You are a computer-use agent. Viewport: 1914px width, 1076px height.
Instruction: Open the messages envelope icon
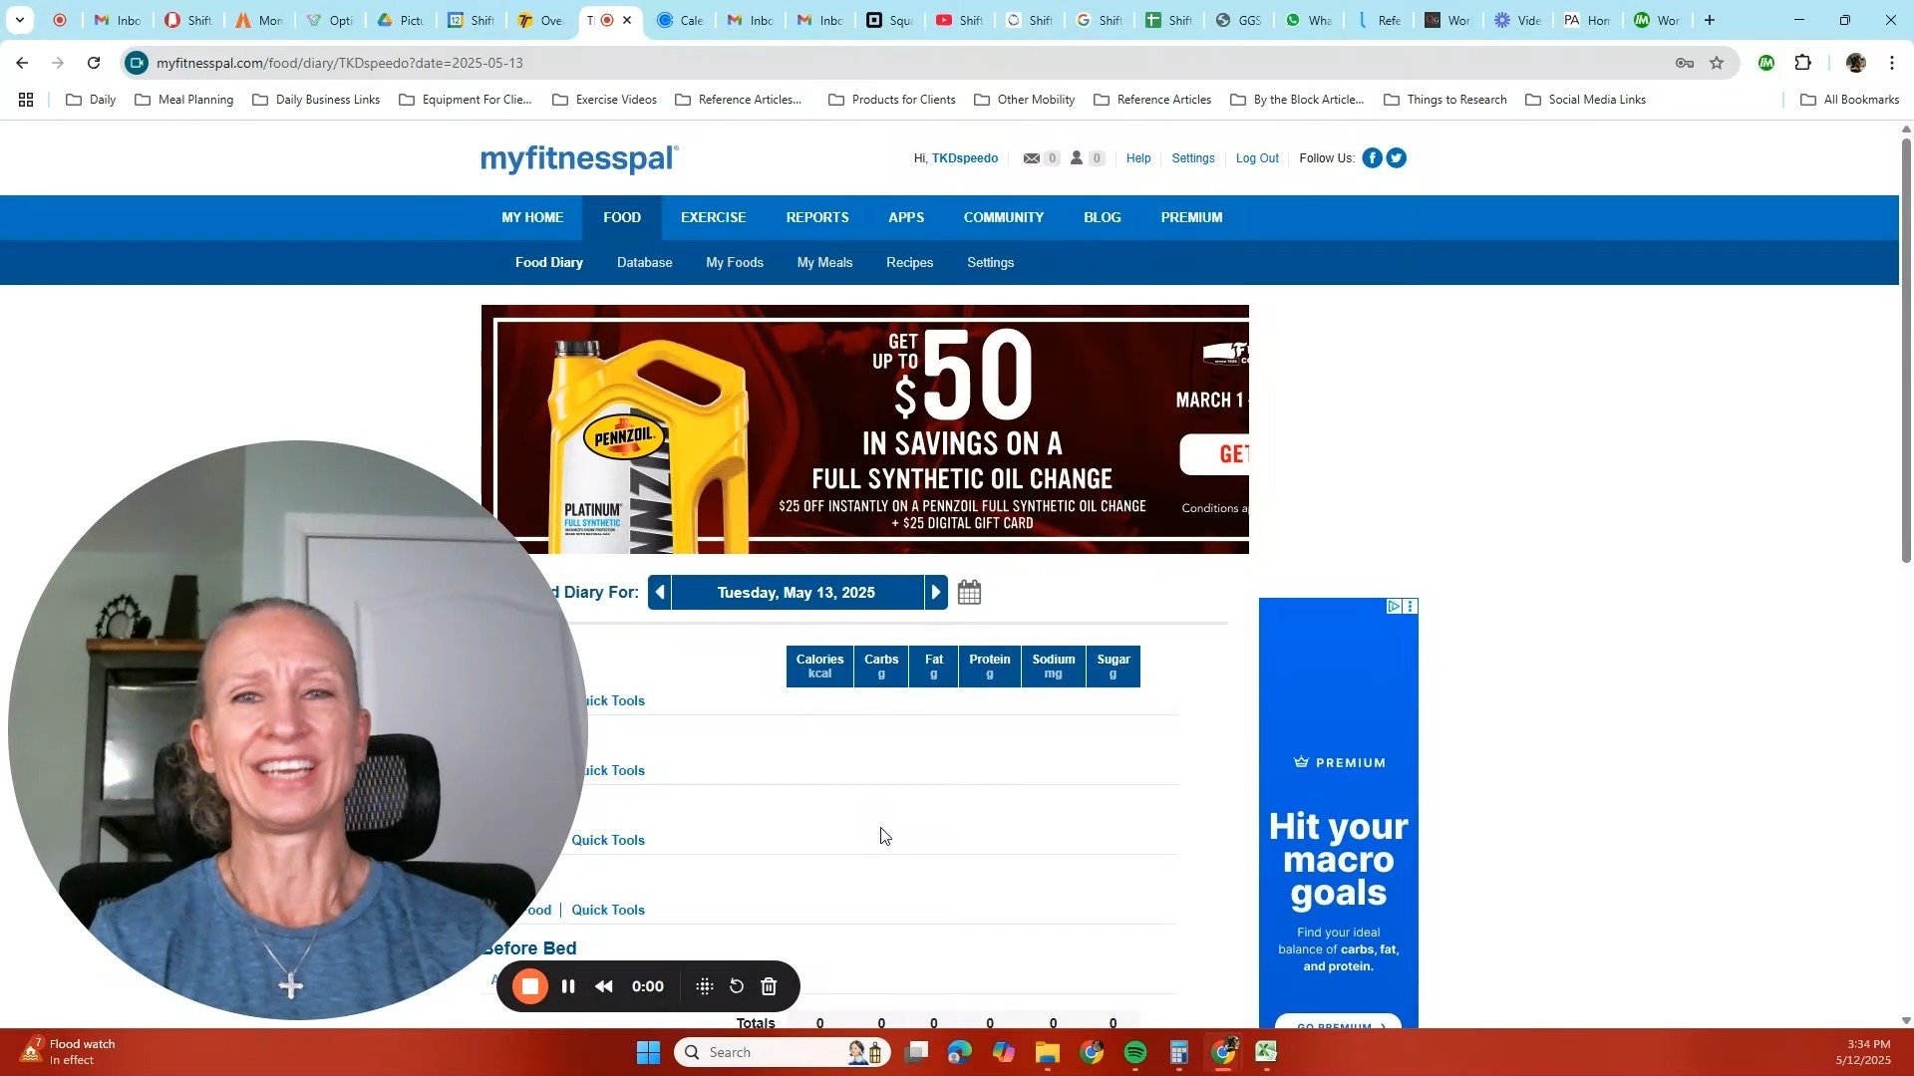(1032, 158)
